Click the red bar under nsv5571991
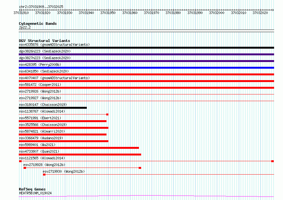Viewport: 283px width, 200px height. (63, 121)
